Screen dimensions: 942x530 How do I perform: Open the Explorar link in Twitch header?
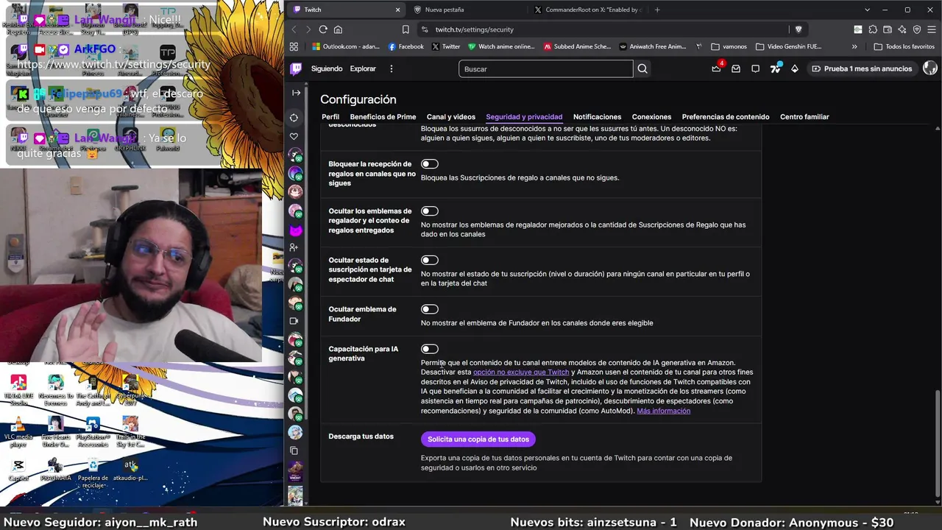[x=363, y=68]
